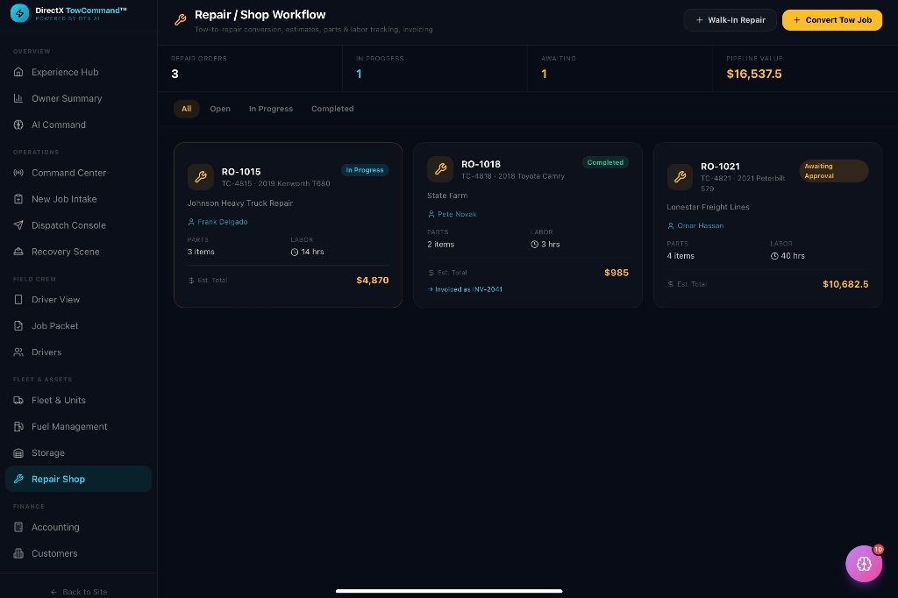Click the wrench icon on RO-1021 card

(x=680, y=176)
